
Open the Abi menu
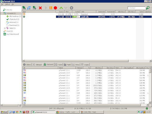13,4
